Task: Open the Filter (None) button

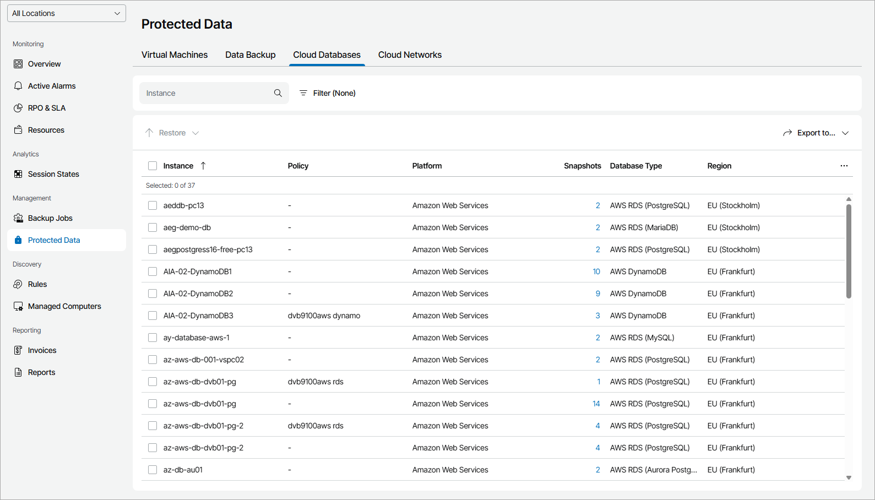Action: [328, 93]
